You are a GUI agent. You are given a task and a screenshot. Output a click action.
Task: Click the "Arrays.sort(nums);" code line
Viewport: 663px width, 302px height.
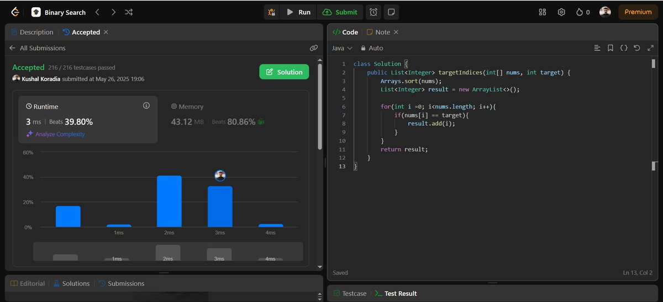(411, 81)
